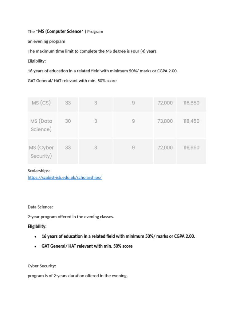Click the bold "Eligibility:" heading
Screen dimensions: 236x314
click(37, 227)
